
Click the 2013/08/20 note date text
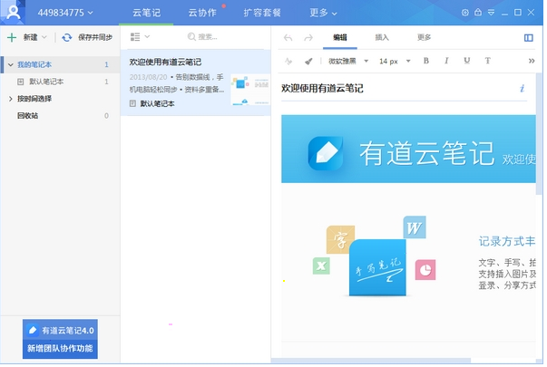(x=148, y=77)
